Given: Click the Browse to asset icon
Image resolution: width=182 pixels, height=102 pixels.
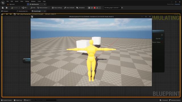Looking at the screenshot, I should point(7,8).
